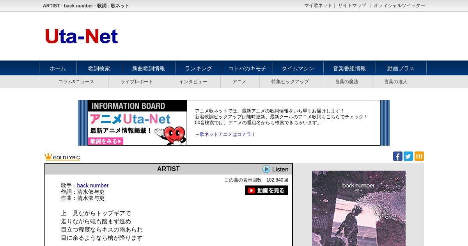This screenshot has height=246, width=468.
Task: Go to 音楽番組情報 page
Action: pos(349,68)
